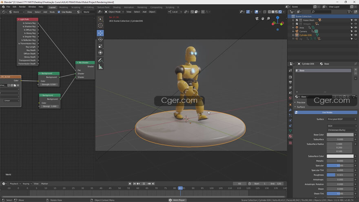Open the Object Data properties tab

(290, 131)
